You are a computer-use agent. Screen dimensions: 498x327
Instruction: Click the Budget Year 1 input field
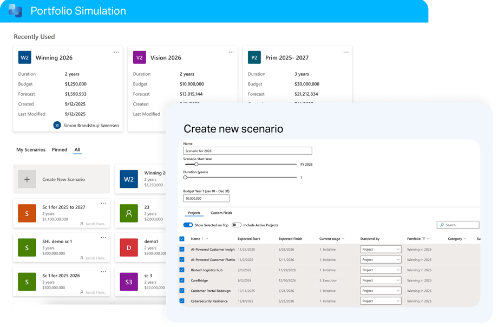(206, 199)
